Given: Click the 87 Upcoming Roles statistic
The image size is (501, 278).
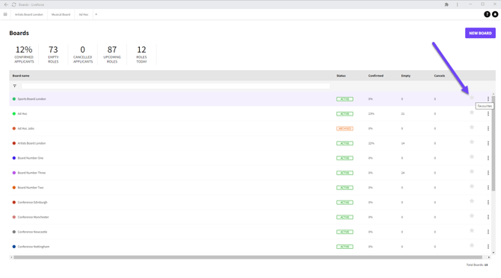Looking at the screenshot, I should tap(112, 54).
